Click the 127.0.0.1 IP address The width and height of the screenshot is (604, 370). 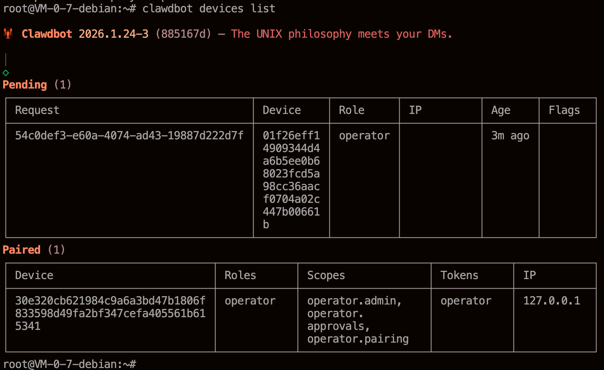551,301
